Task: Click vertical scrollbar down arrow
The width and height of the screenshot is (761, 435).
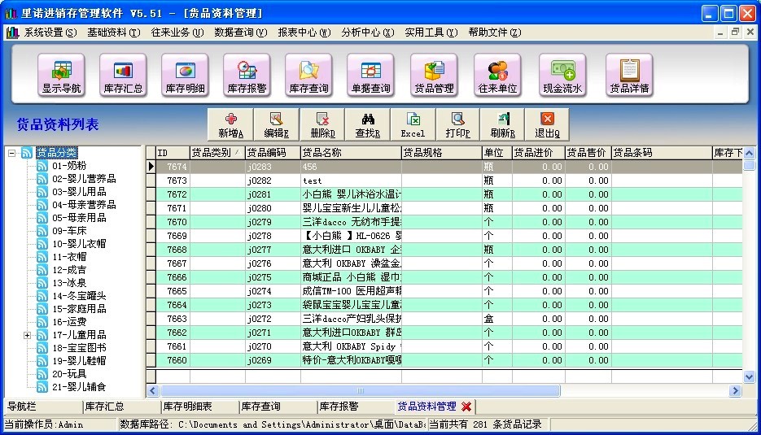Action: [749, 376]
